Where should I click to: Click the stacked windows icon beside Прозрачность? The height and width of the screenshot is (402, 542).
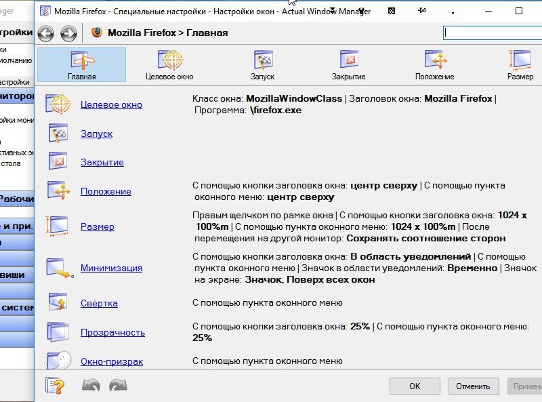pyautogui.click(x=58, y=331)
